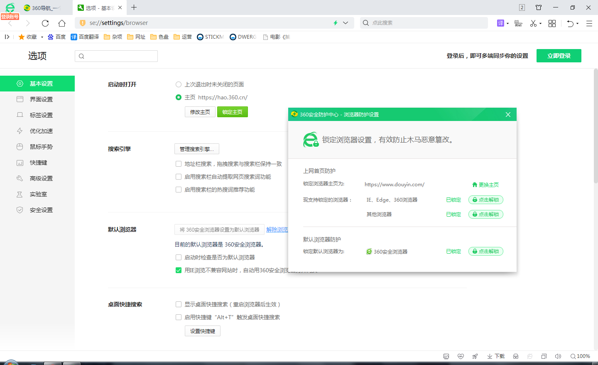Select the 上次退出时未关闭的页面 radio button
Image resolution: width=598 pixels, height=365 pixels.
click(179, 84)
